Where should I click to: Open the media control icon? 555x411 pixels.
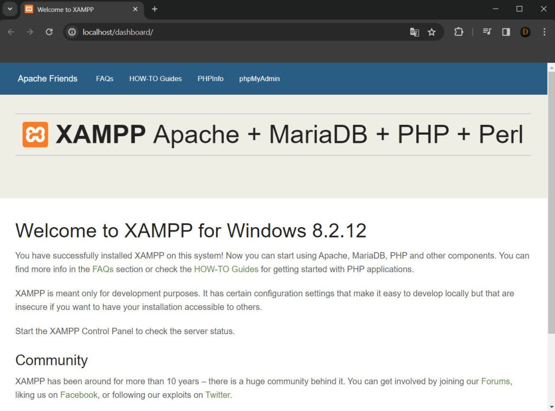pos(487,32)
